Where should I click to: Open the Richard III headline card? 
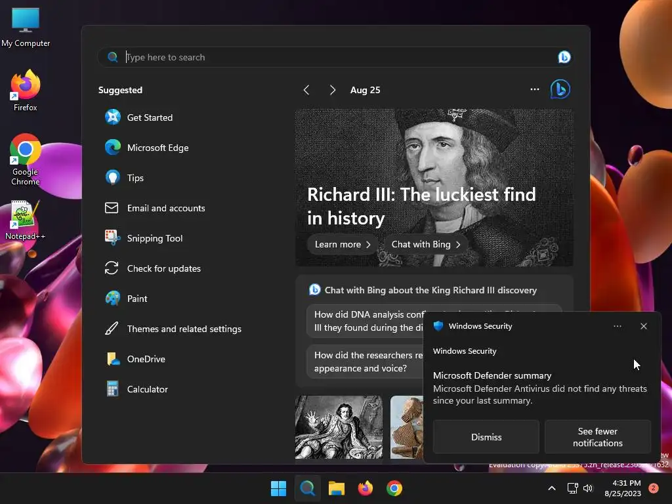coord(434,187)
